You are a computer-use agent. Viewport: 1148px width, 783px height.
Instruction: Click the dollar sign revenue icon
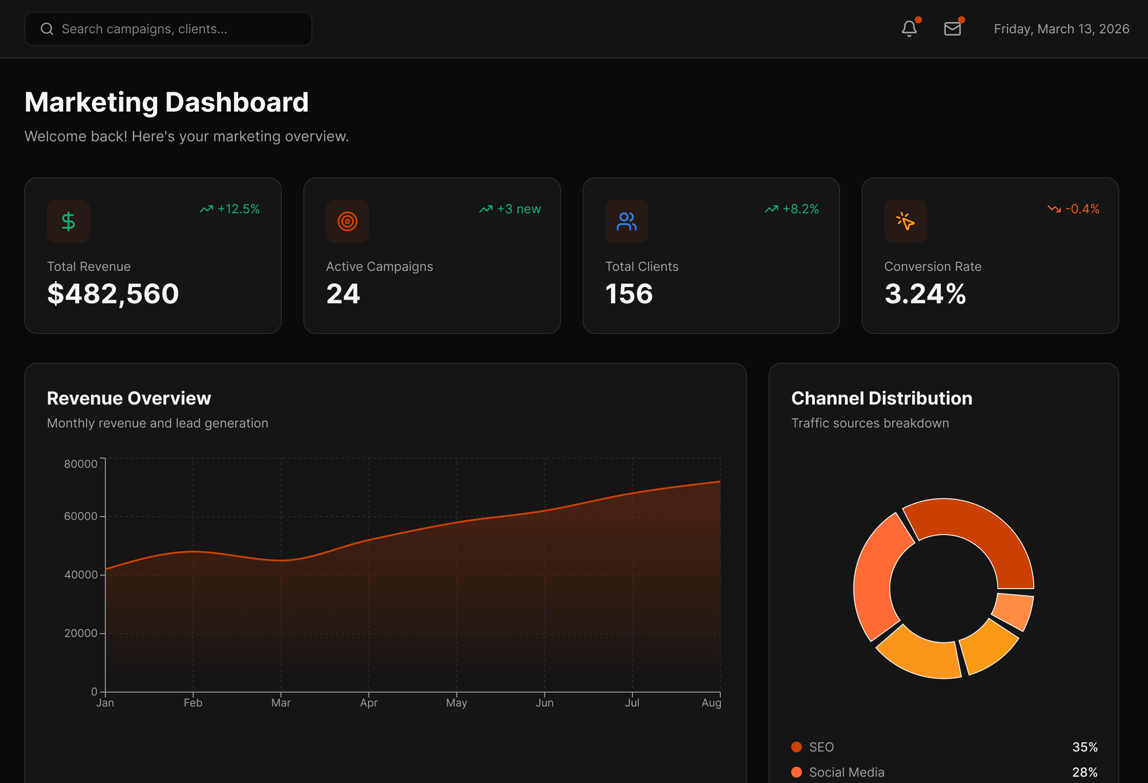[x=68, y=221]
